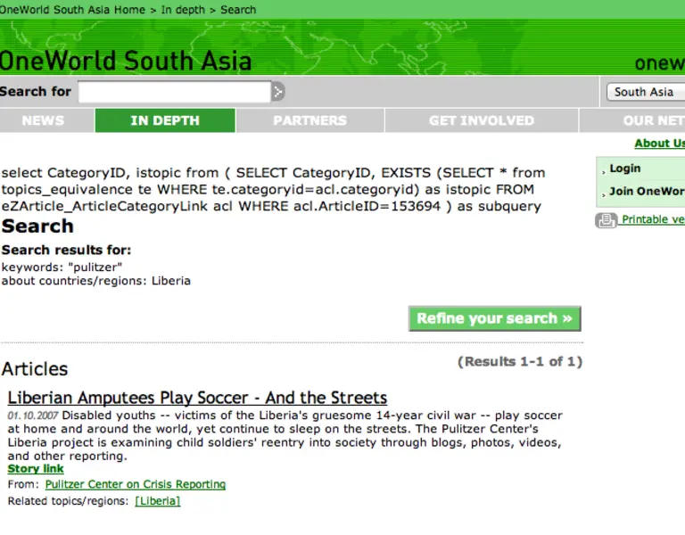Click the Articles section heading
The width and height of the screenshot is (685, 535).
pos(35,369)
